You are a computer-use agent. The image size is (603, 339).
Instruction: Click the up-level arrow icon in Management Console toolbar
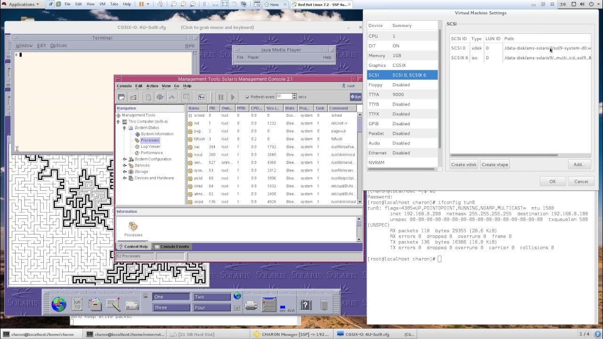(172, 97)
